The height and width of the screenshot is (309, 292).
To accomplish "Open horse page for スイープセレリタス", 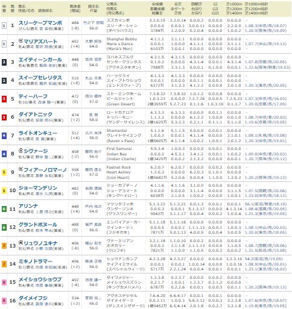I will pos(40,78).
